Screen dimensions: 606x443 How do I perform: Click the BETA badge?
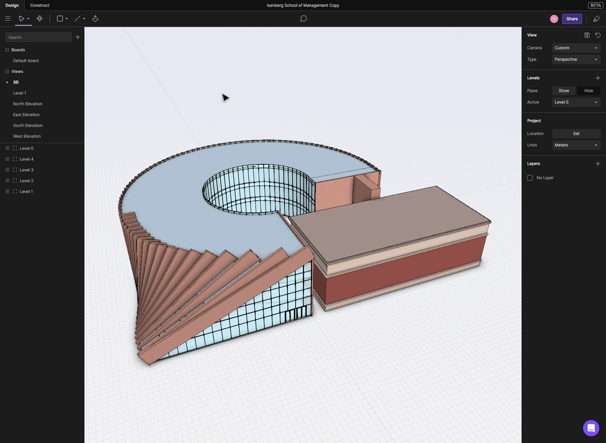point(595,5)
